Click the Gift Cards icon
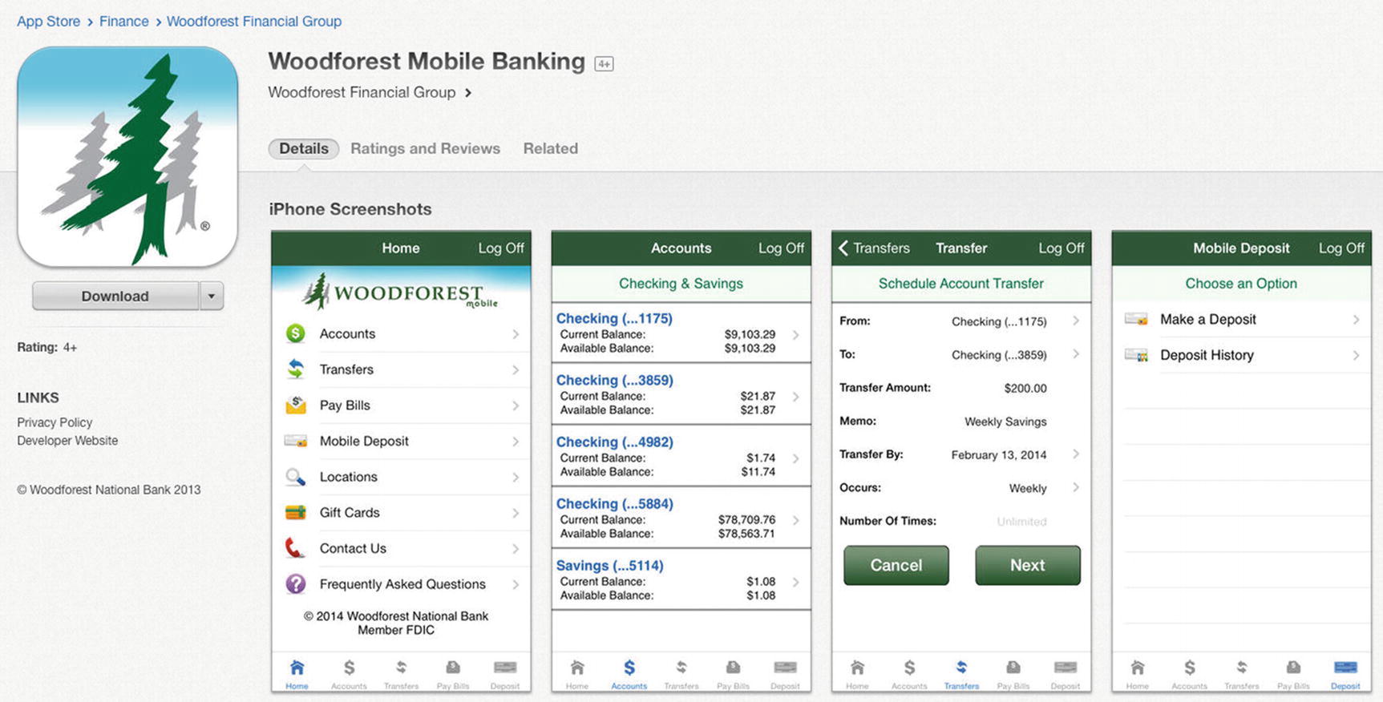 coord(296,512)
